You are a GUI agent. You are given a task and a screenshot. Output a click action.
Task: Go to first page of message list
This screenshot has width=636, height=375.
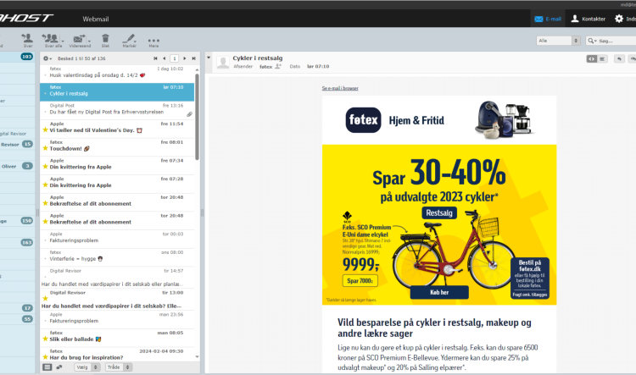tap(155, 58)
